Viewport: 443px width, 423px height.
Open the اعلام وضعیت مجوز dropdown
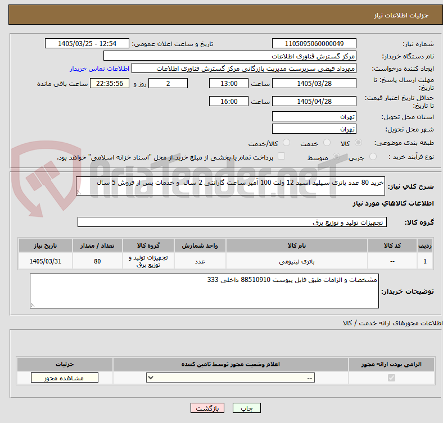point(230,378)
